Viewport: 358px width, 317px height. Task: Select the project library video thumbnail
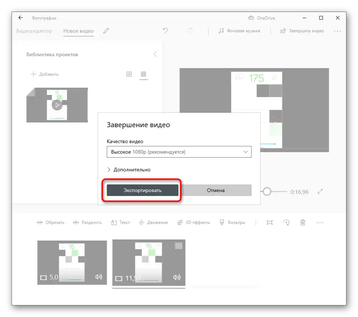pyautogui.click(x=57, y=105)
